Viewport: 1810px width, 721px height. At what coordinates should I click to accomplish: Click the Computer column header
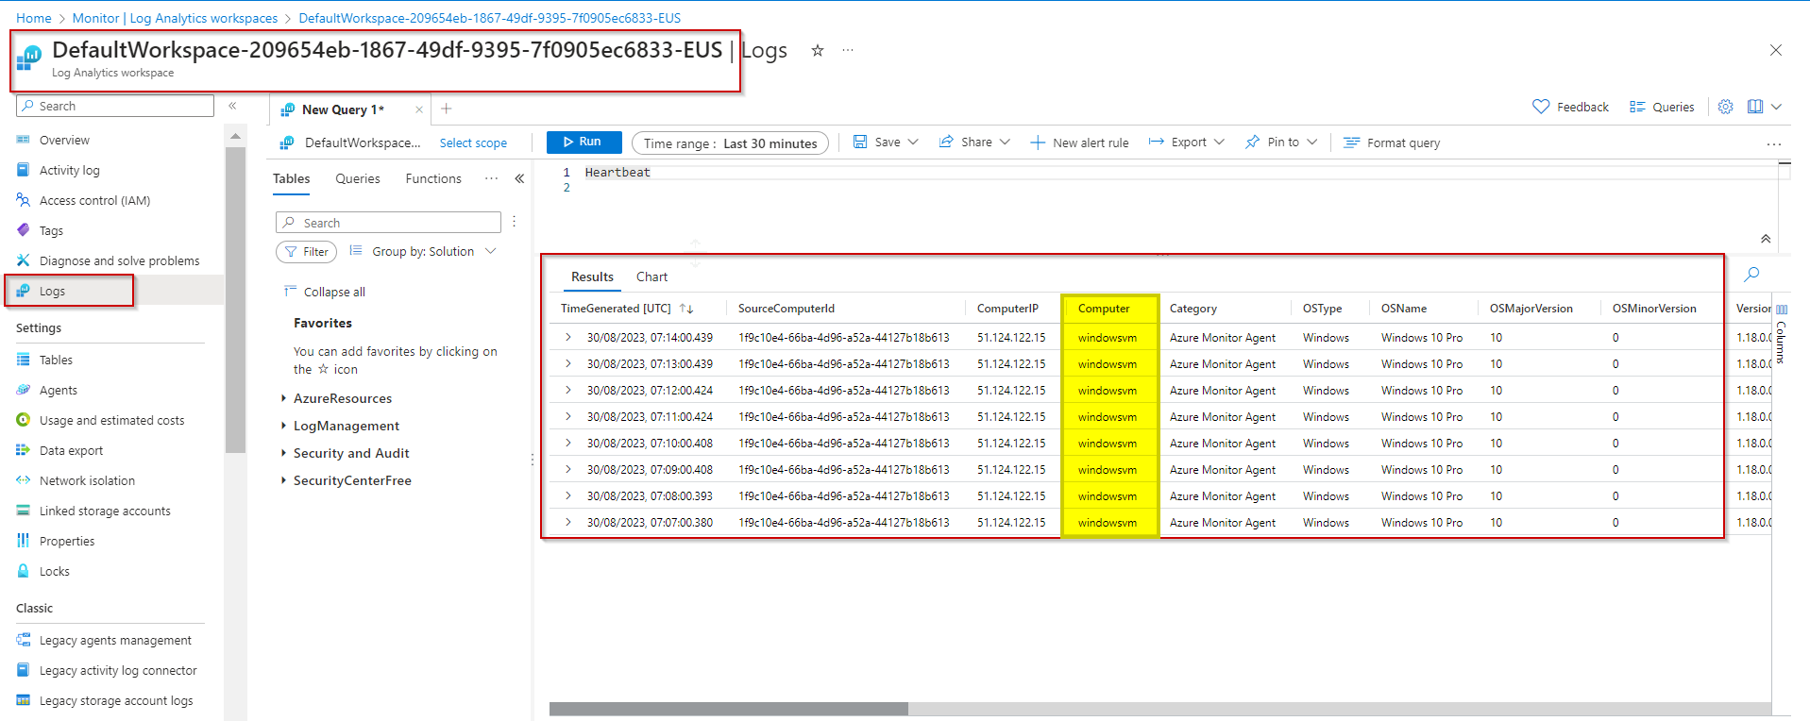(x=1104, y=309)
